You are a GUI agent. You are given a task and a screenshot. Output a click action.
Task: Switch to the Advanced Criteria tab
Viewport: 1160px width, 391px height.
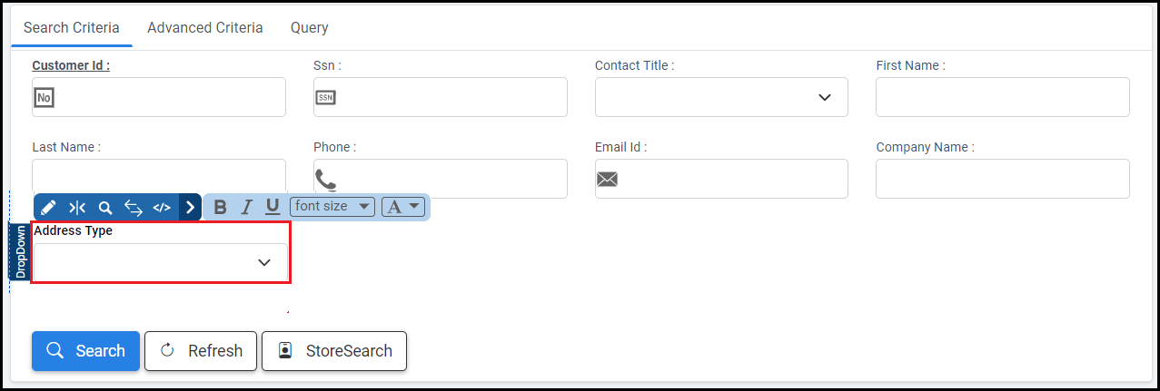pyautogui.click(x=205, y=27)
